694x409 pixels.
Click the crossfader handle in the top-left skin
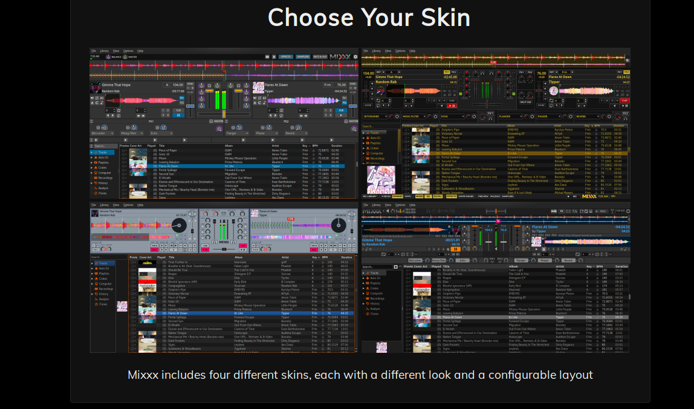coord(224,114)
